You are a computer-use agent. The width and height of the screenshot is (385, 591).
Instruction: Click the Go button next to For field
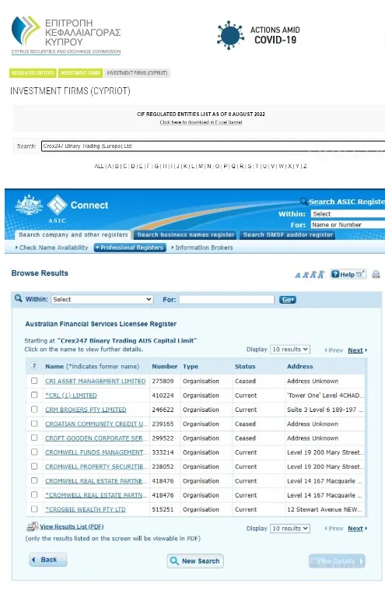[x=288, y=299]
